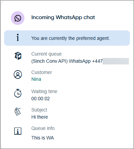Click the Customer profile icon
The width and height of the screenshot is (134, 149).
[18, 75]
